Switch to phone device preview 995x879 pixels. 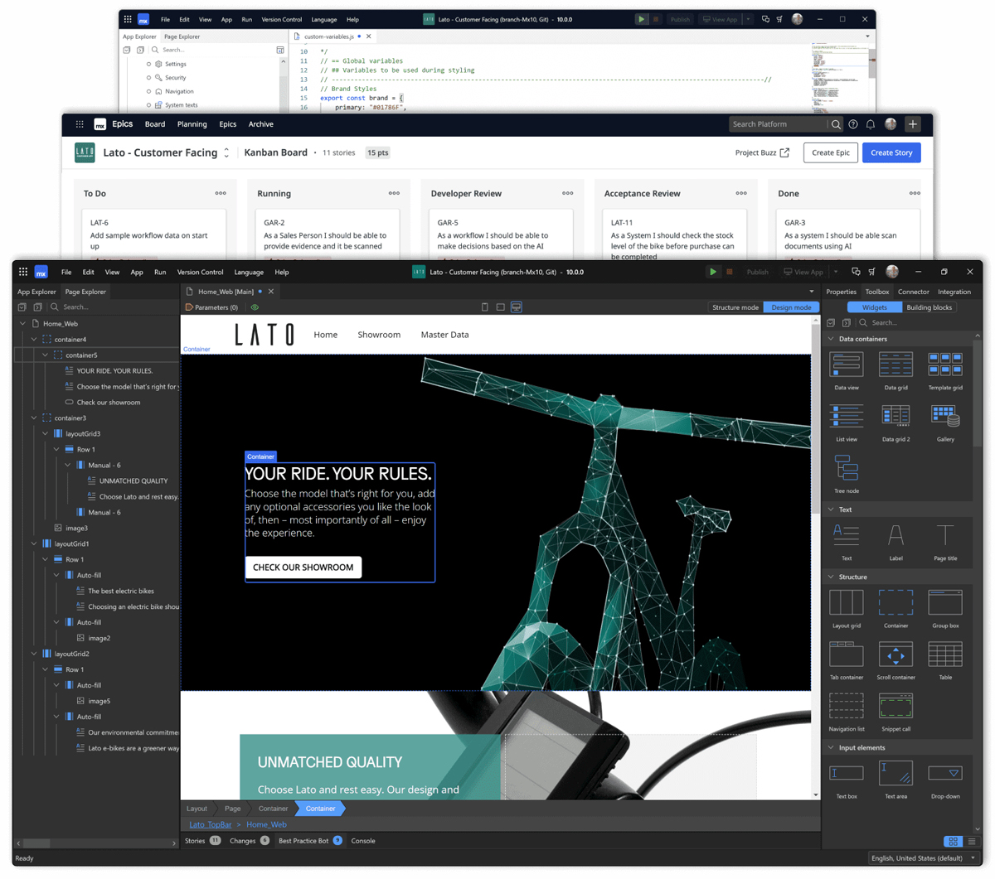coord(485,307)
